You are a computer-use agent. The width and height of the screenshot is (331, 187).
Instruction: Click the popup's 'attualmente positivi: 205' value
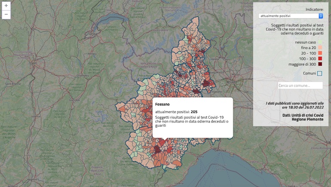pyautogui.click(x=176, y=112)
